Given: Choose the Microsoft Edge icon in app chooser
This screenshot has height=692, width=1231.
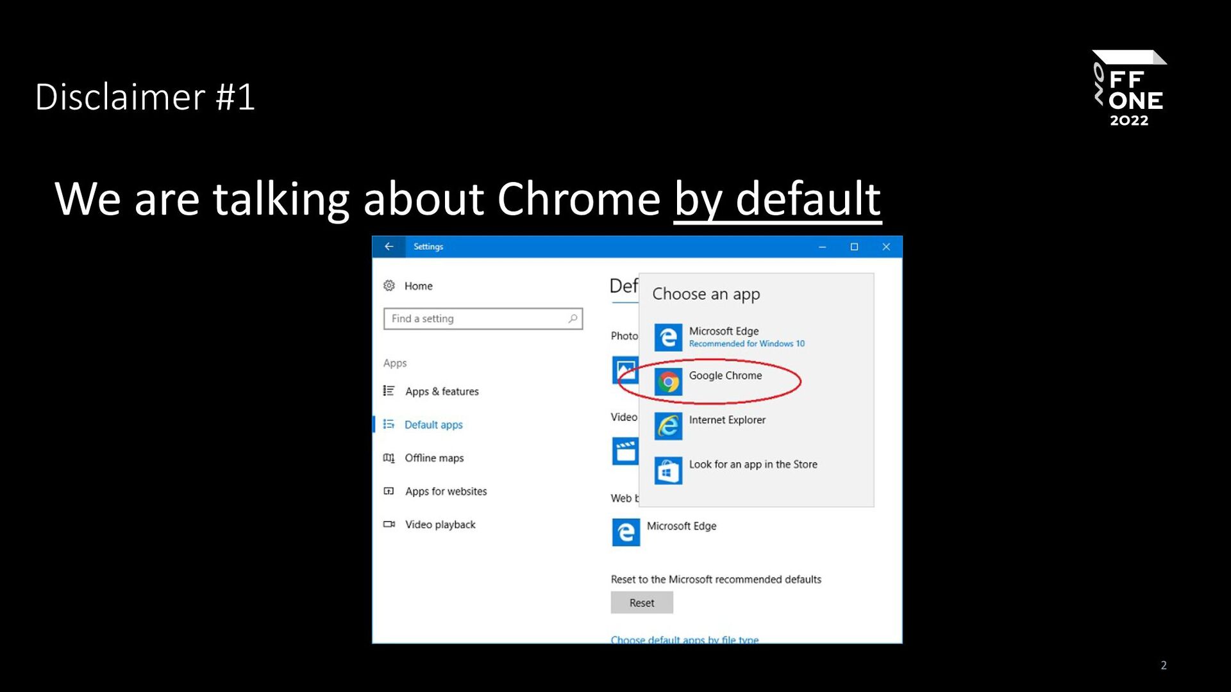Looking at the screenshot, I should point(668,337).
